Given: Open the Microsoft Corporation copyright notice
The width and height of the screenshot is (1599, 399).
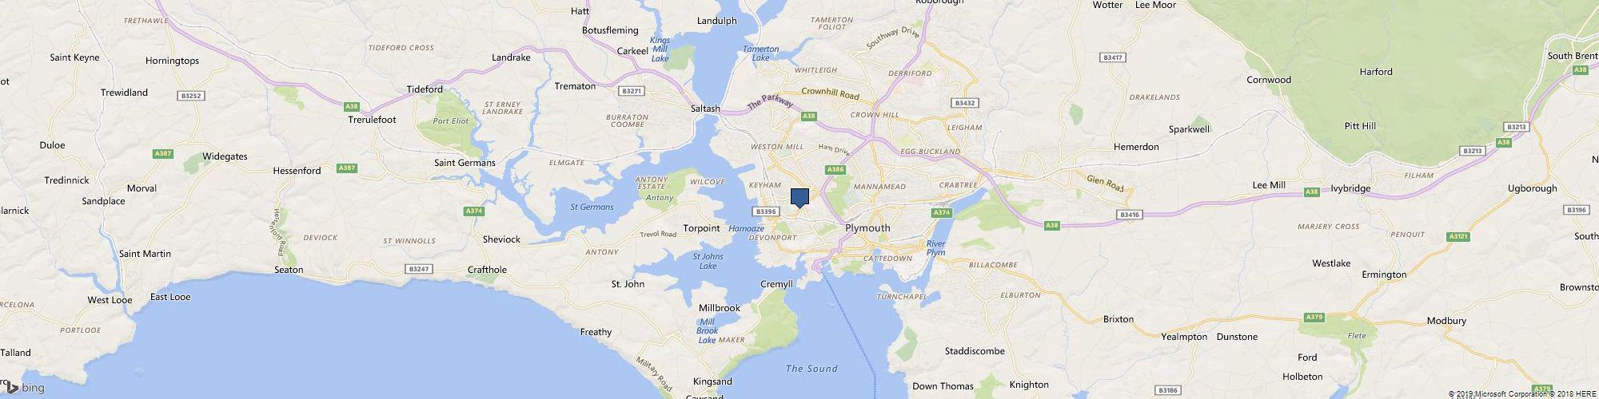Looking at the screenshot, I should point(1500,393).
